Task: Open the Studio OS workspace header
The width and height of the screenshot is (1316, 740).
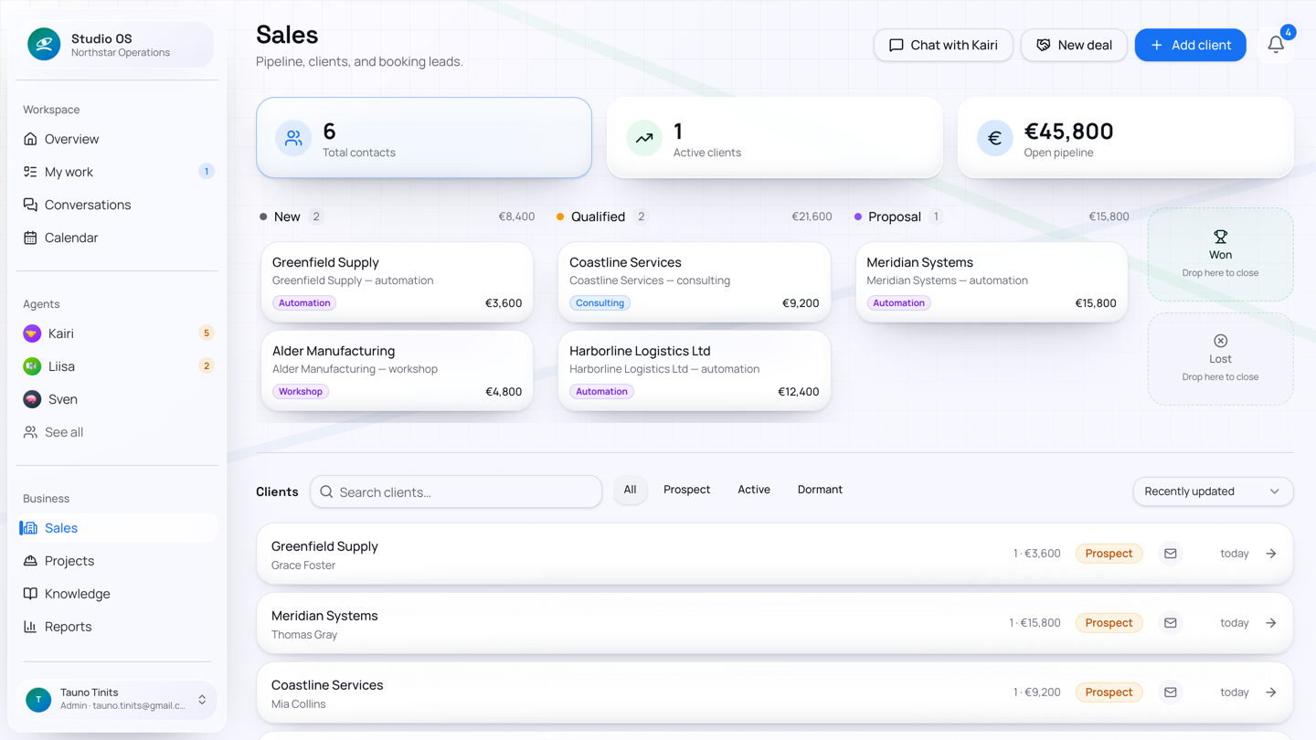Action: point(117,45)
